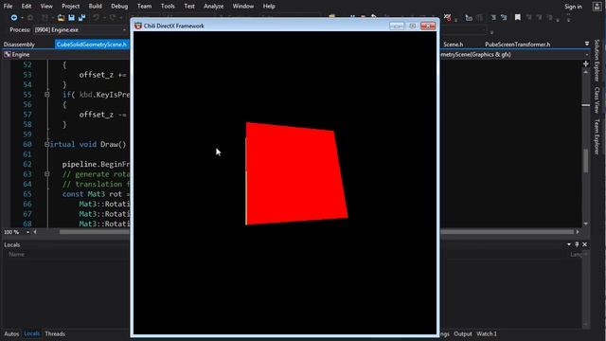Open the Test menu
This screenshot has height=341, width=606.
pyautogui.click(x=189, y=7)
